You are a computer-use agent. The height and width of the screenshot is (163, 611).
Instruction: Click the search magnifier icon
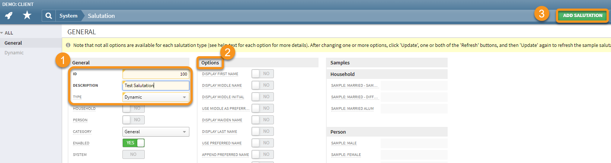(48, 16)
